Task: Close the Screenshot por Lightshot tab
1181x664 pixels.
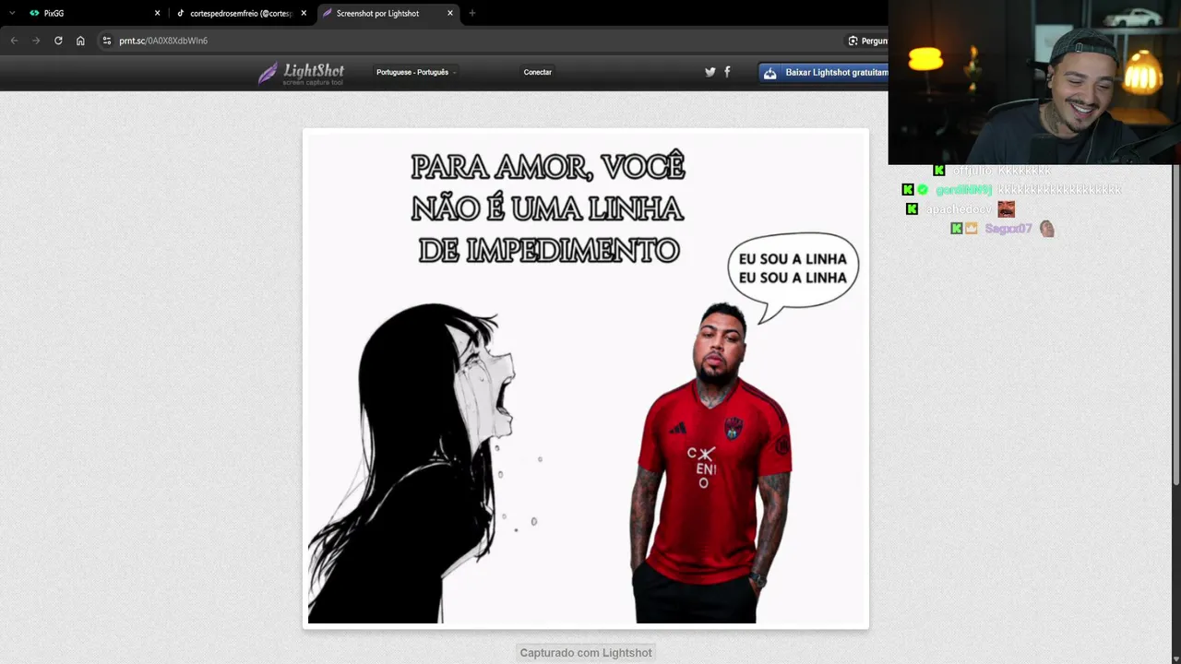Action: pos(450,13)
